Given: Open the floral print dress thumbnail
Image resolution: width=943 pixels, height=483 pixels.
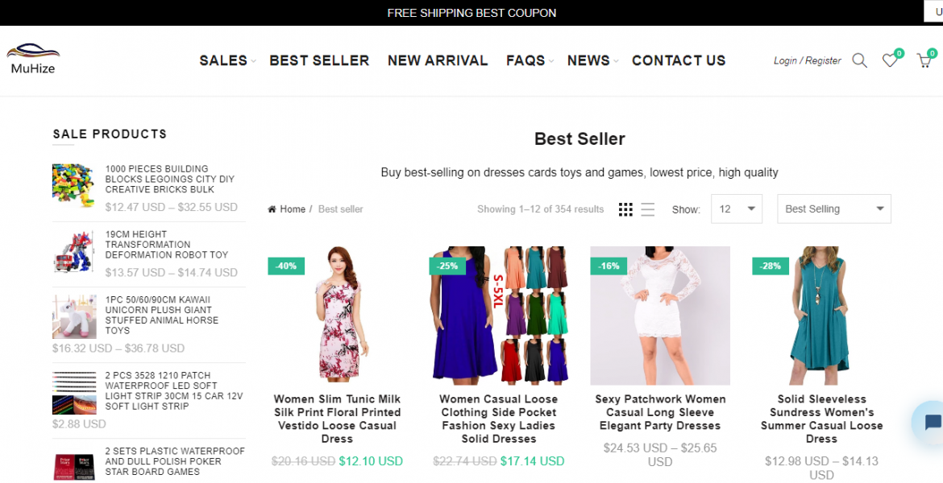Looking at the screenshot, I should 337,316.
